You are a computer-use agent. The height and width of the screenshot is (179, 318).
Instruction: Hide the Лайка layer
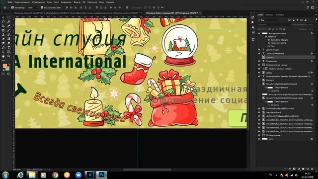[259, 73]
